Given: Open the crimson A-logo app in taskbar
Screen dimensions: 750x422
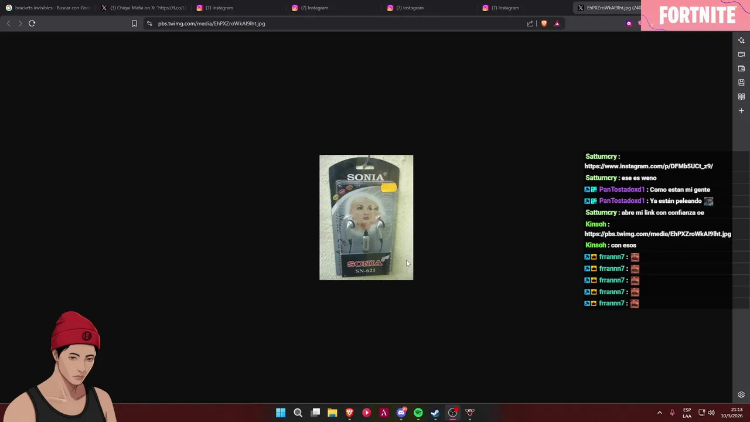Looking at the screenshot, I should coord(384,413).
